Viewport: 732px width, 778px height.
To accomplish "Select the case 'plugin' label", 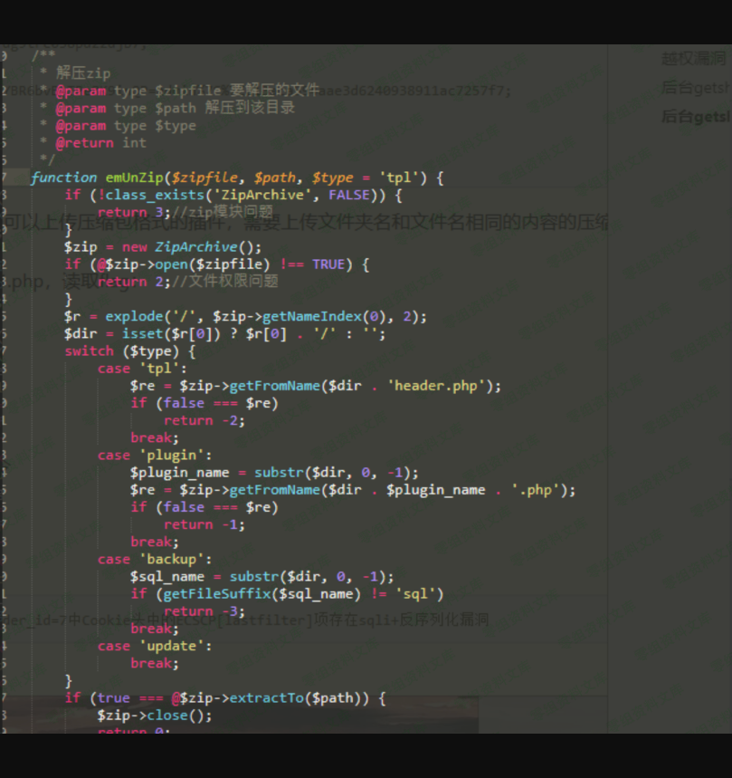I will click(x=155, y=456).
